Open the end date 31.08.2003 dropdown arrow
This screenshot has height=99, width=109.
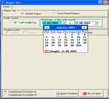coord(96,23)
